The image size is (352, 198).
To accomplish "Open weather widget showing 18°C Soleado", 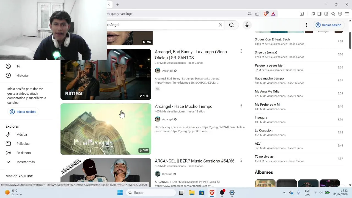I will click(14, 193).
